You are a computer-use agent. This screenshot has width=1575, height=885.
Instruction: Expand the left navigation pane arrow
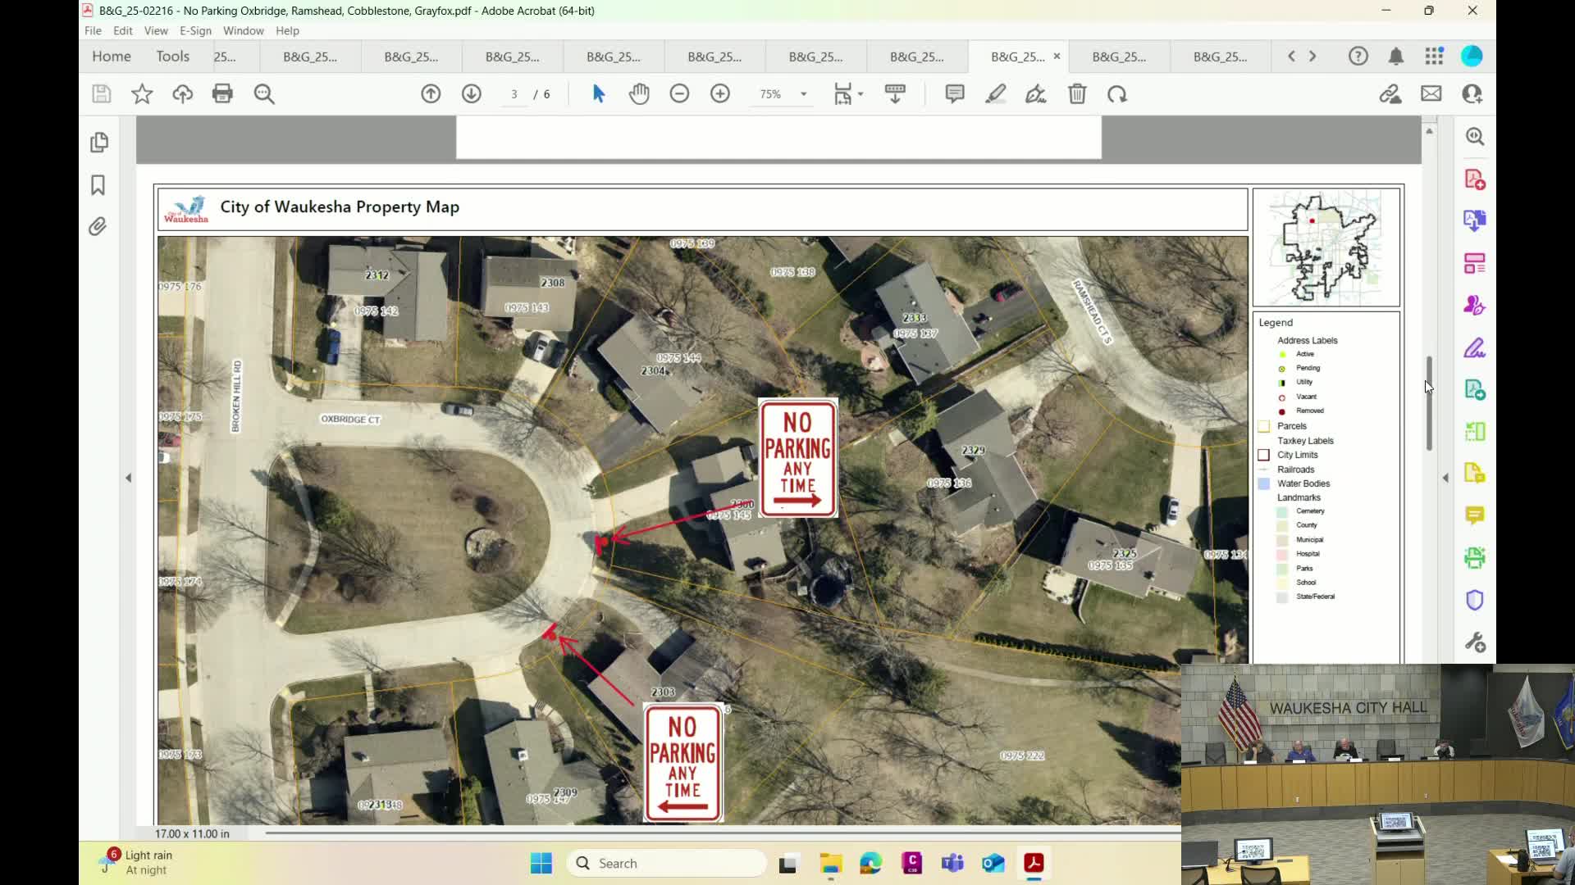128,478
